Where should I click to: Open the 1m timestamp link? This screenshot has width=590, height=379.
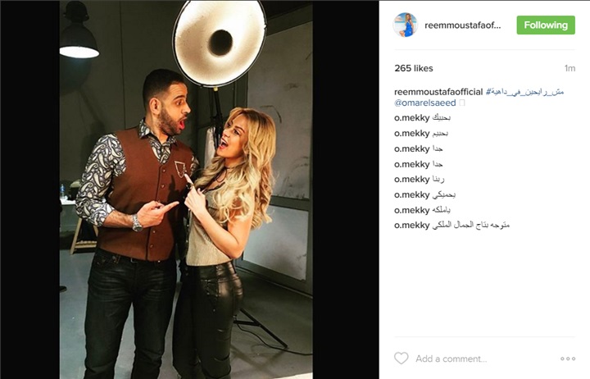570,68
